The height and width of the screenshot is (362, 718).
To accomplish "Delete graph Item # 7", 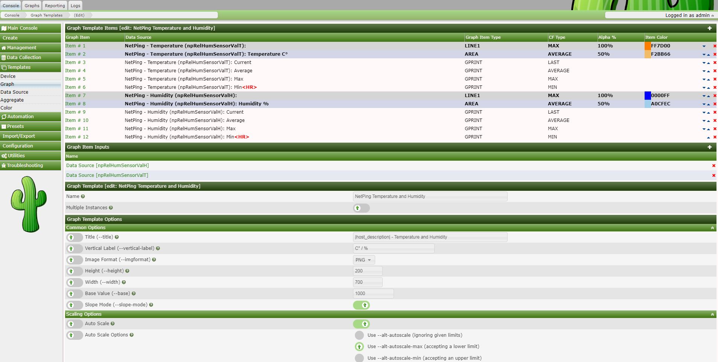I will click(x=715, y=96).
